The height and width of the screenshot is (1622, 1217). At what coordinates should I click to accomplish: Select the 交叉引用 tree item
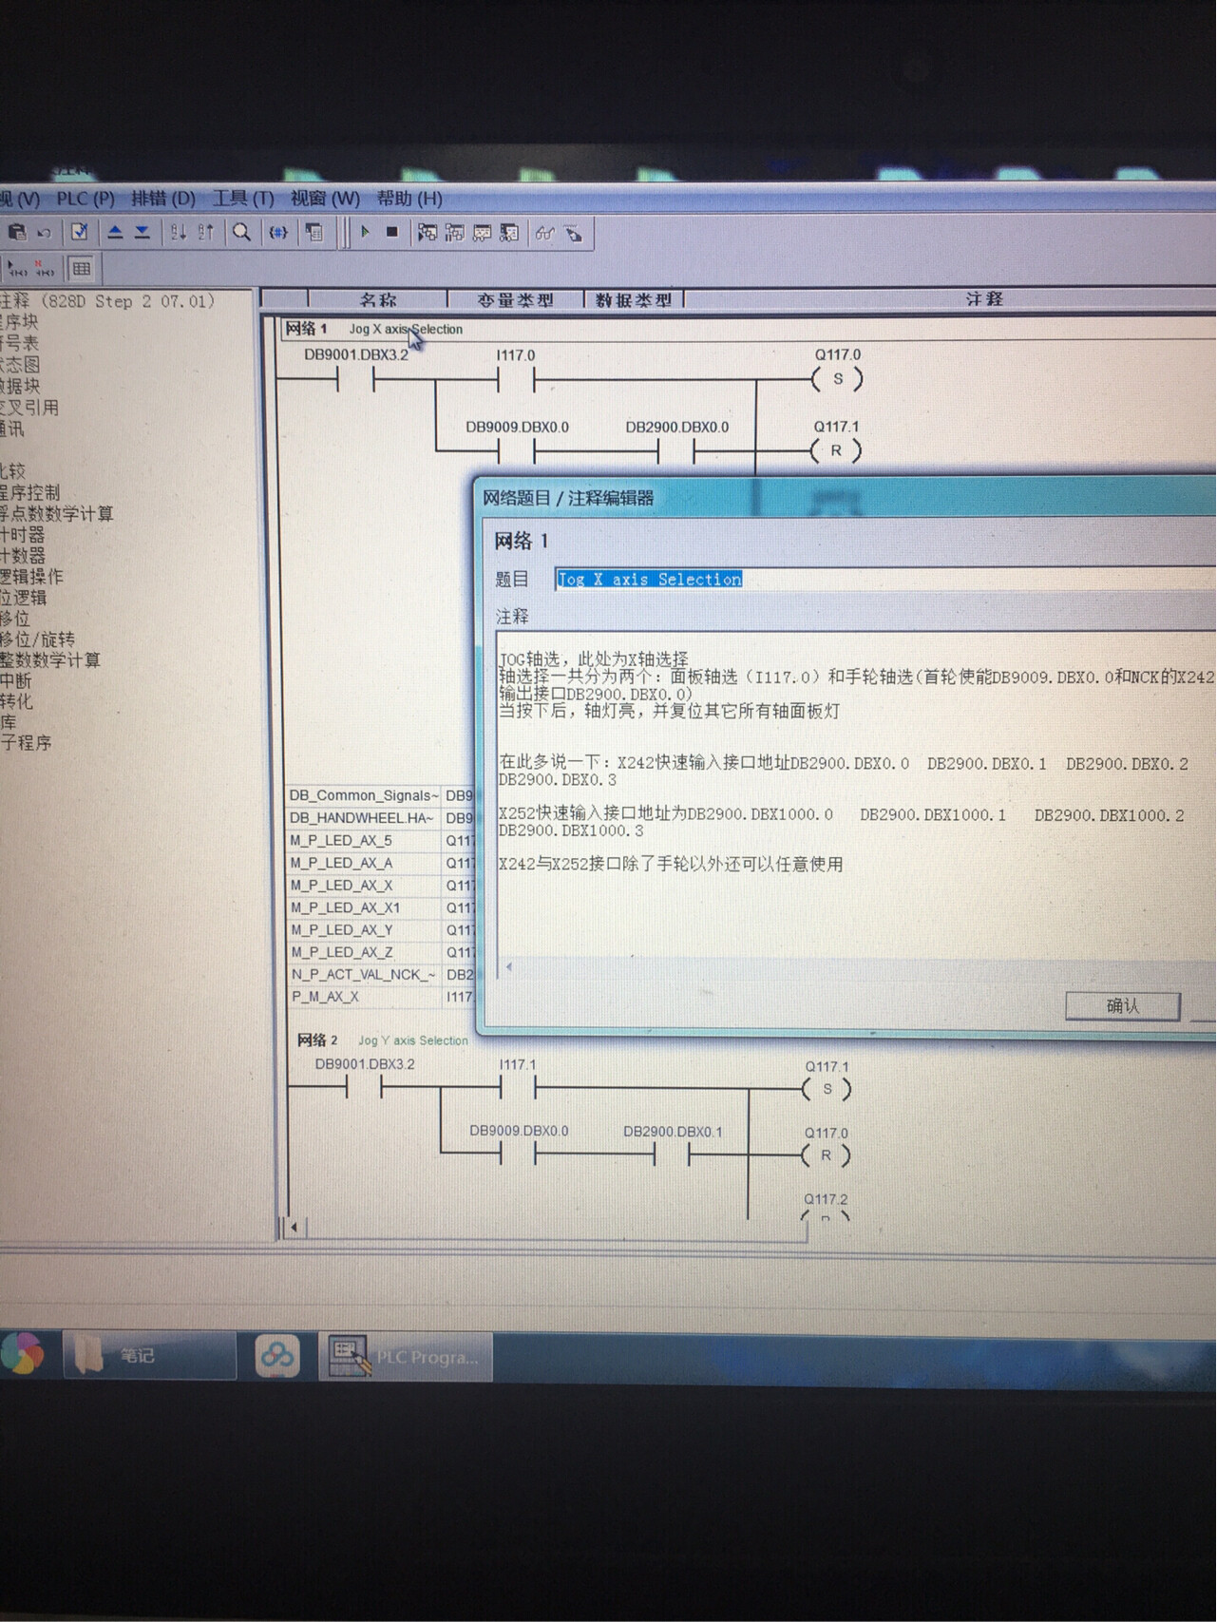tap(29, 408)
